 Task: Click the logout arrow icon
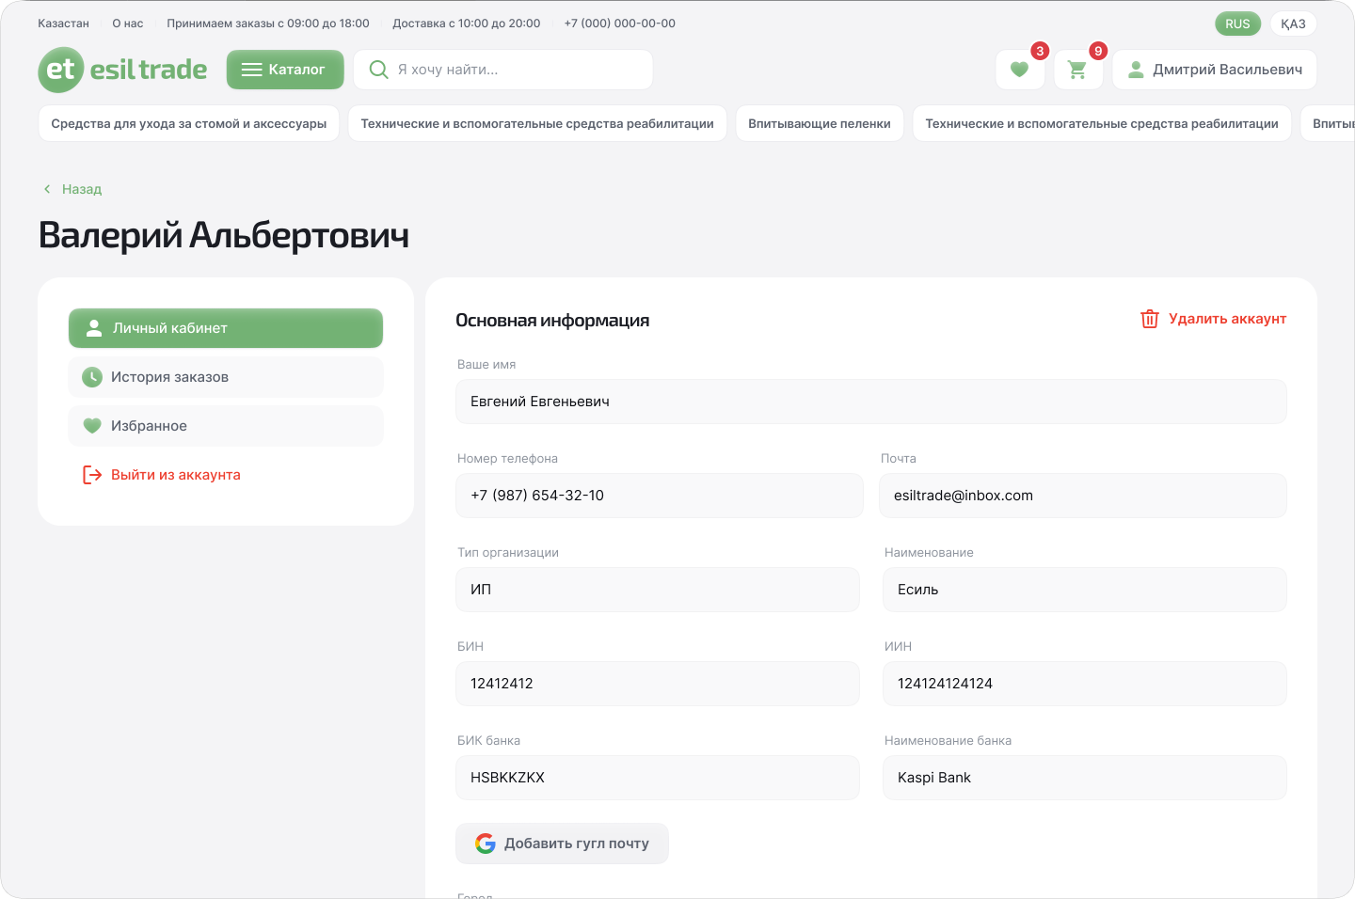coord(92,475)
